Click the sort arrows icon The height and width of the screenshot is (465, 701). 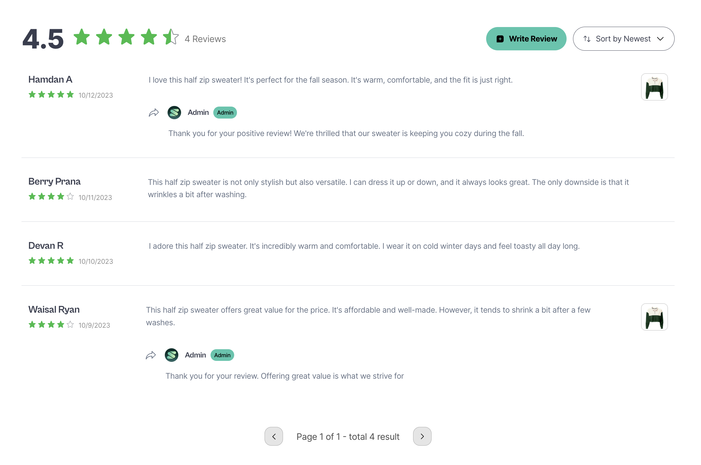click(x=587, y=39)
